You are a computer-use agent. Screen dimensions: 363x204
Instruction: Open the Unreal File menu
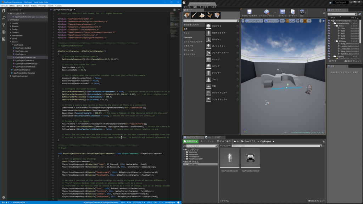[x=187, y=7]
